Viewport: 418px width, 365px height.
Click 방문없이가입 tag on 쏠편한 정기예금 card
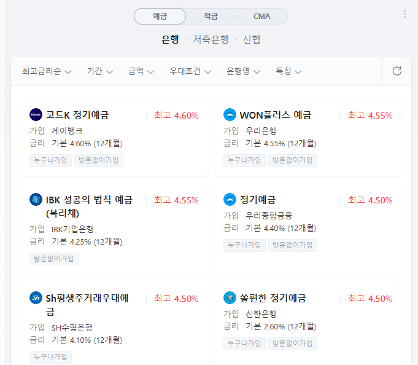pos(293,343)
